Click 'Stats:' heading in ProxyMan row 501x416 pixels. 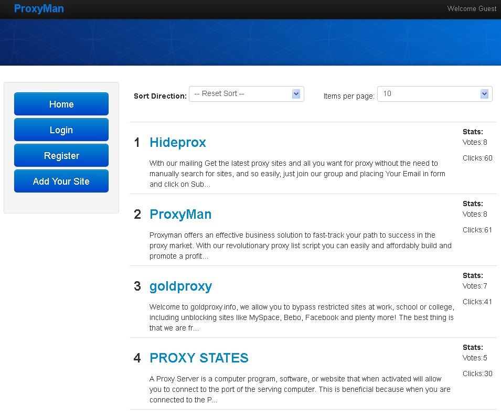point(473,204)
